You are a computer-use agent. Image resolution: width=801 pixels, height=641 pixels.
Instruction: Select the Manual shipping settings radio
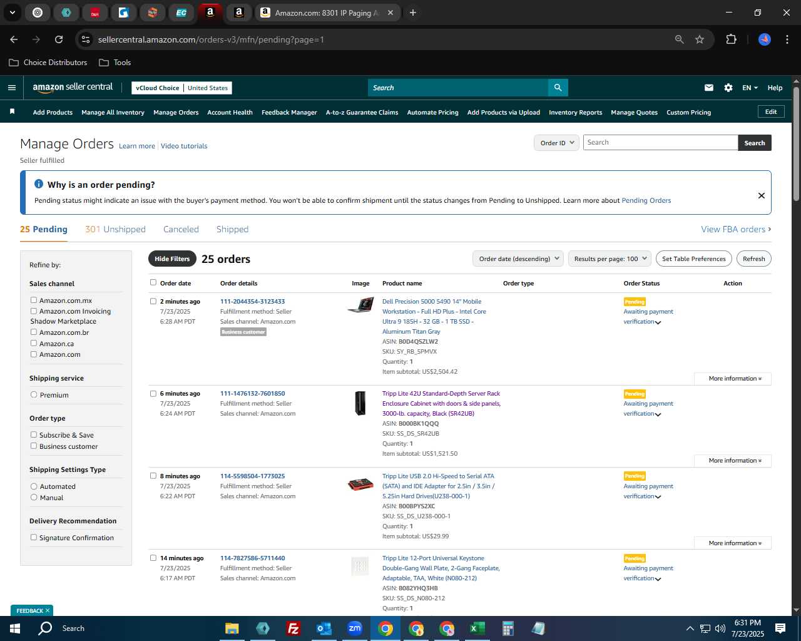coord(34,498)
